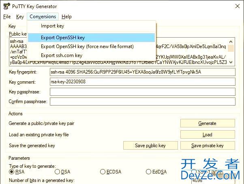Click the public key scrollbar up arrow
Viewport: 244px width, 184px height.
tap(231, 42)
